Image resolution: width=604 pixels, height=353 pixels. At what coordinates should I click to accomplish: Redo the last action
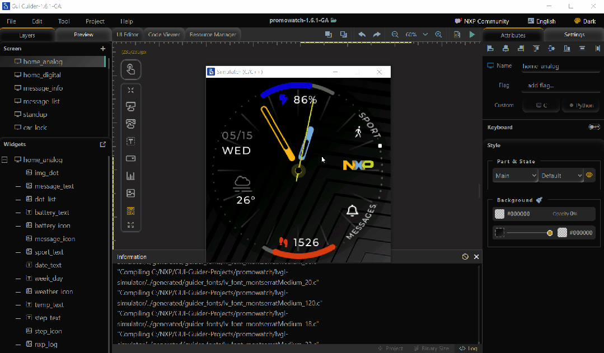(x=377, y=35)
